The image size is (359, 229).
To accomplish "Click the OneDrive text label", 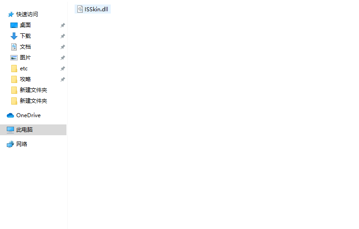I will pyautogui.click(x=28, y=115).
